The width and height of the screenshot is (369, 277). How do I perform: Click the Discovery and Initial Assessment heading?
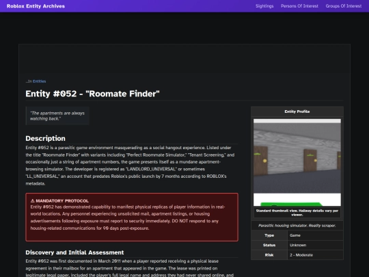(74, 252)
